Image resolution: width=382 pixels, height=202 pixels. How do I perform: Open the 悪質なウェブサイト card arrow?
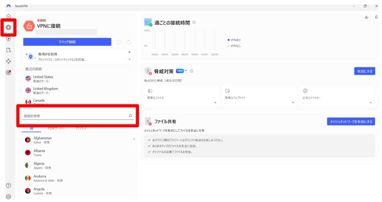292,103
